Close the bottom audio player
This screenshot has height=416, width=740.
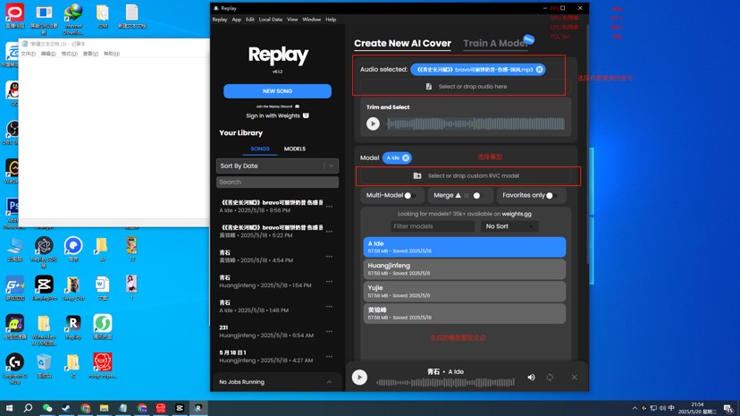575,378
